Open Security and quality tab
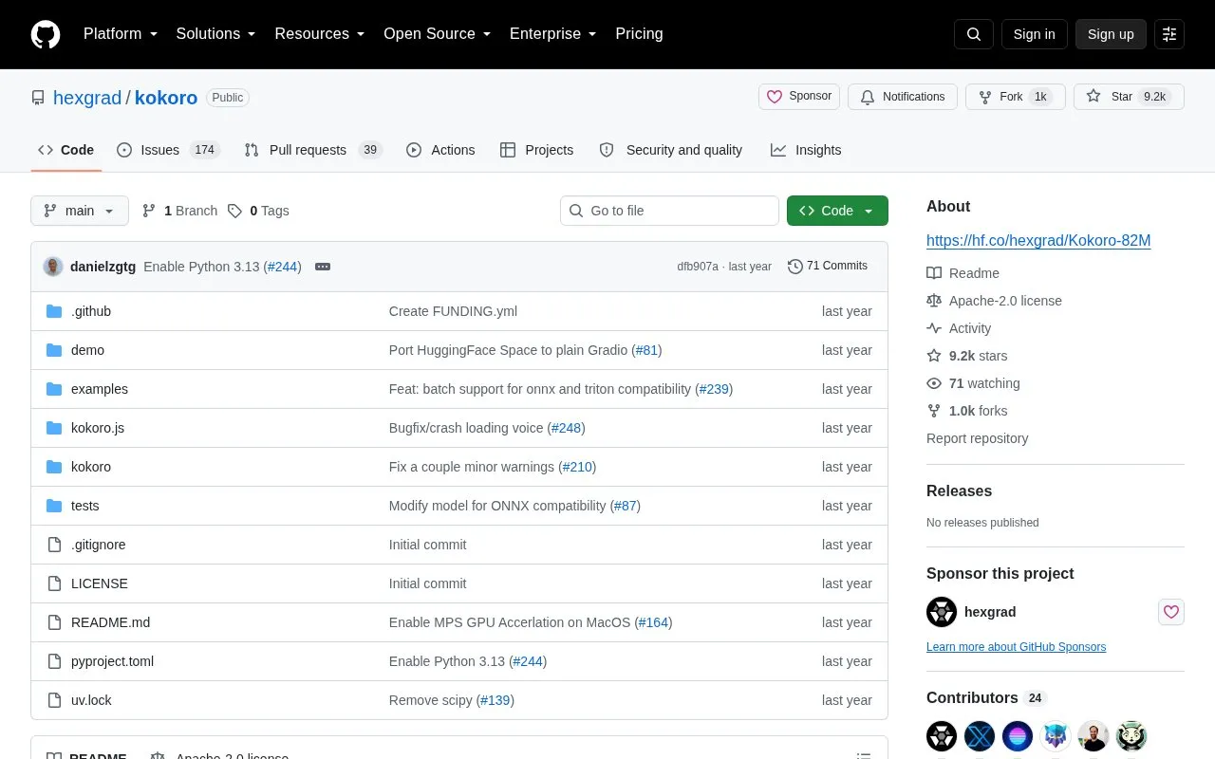The width and height of the screenshot is (1215, 759). pyautogui.click(x=671, y=150)
